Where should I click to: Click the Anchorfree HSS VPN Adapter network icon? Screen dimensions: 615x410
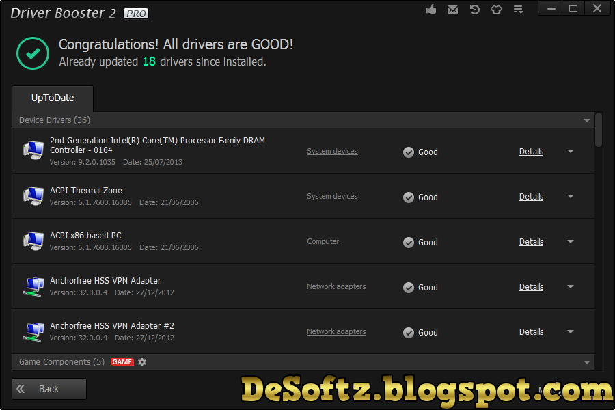33,286
